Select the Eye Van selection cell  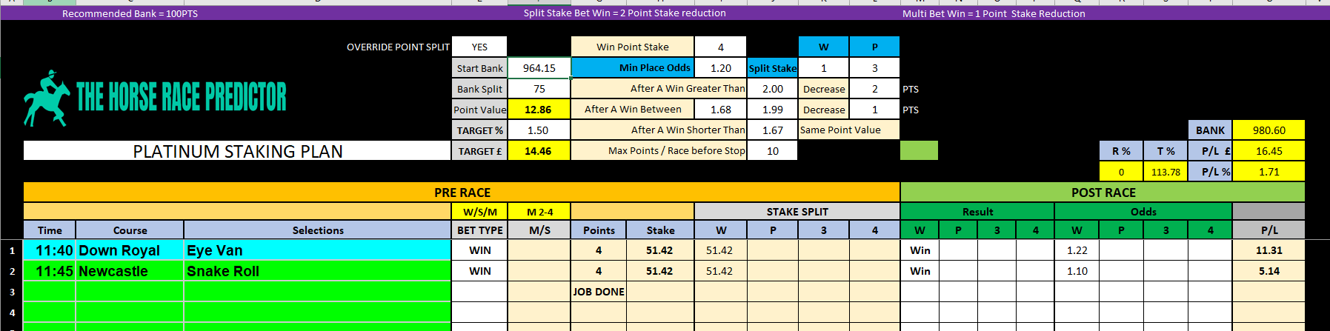click(x=317, y=250)
